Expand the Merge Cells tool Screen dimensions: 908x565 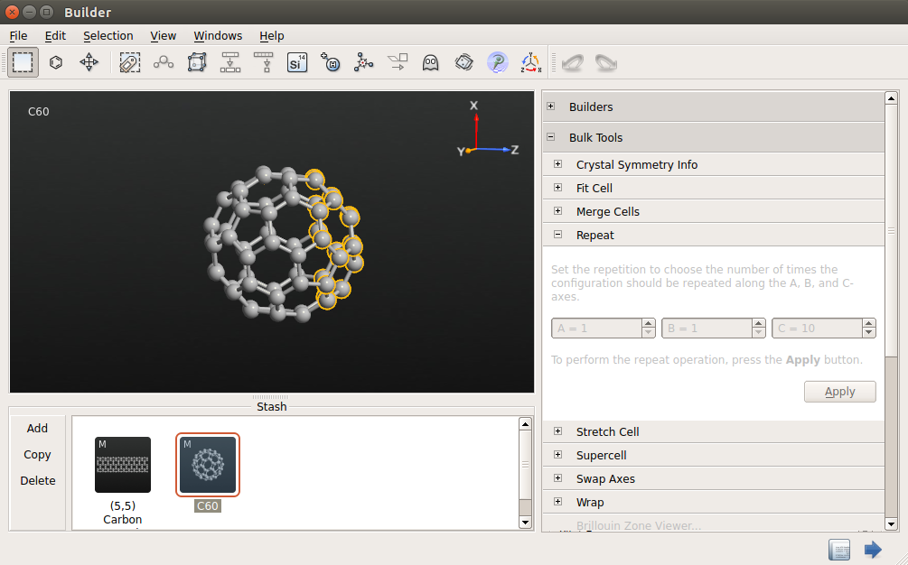tap(557, 211)
